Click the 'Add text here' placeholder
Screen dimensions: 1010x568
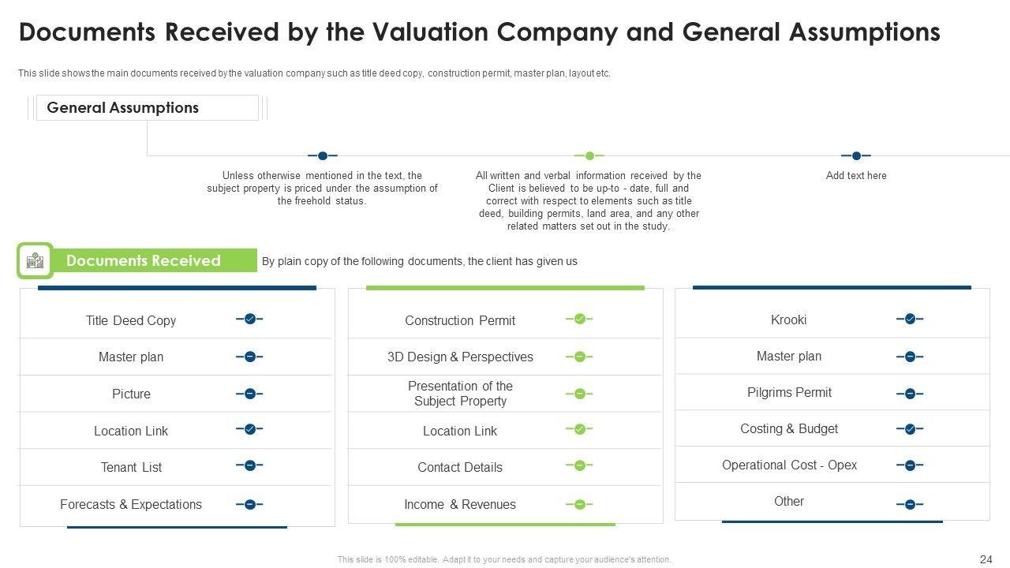click(x=856, y=176)
